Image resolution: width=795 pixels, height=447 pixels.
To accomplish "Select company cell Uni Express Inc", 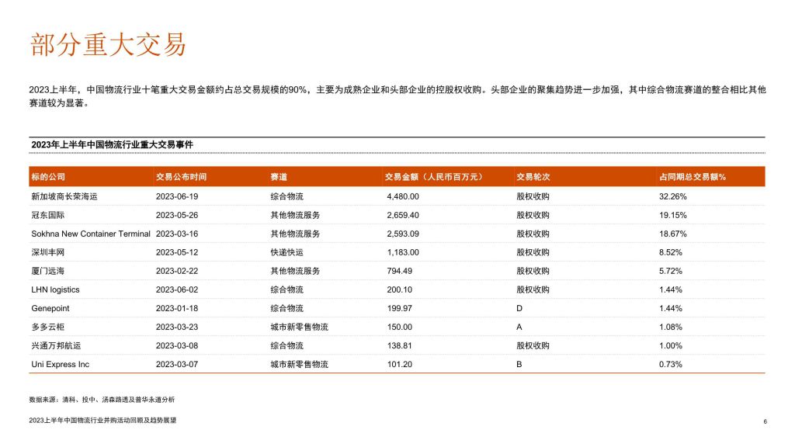I will [60, 365].
